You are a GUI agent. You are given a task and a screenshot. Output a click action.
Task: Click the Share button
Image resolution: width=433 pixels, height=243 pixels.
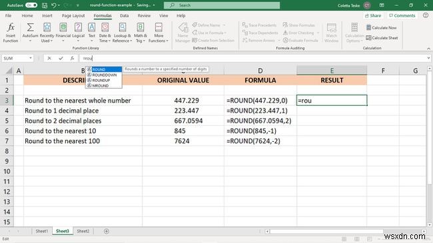[373, 16]
